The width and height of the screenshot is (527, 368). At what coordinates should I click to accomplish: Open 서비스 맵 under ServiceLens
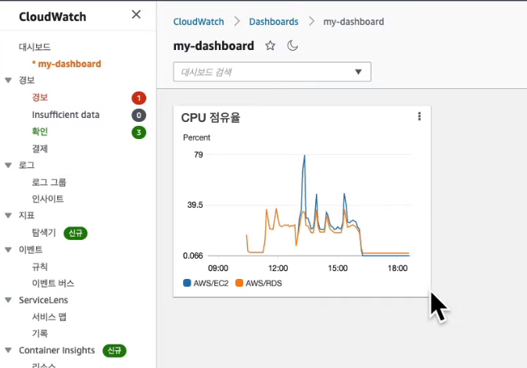point(49,316)
